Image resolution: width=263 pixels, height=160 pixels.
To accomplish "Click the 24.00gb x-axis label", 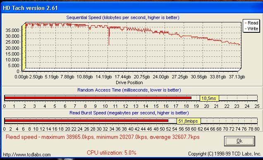I will (161, 77).
